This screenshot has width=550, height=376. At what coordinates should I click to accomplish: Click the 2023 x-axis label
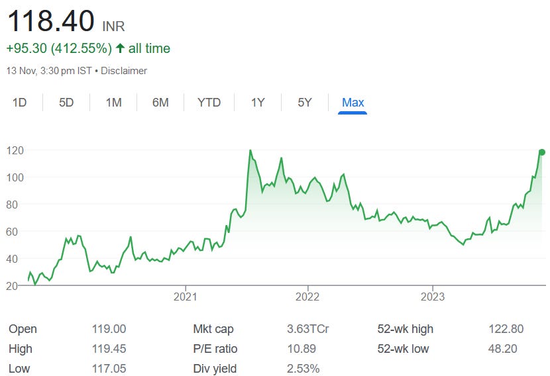[433, 297]
